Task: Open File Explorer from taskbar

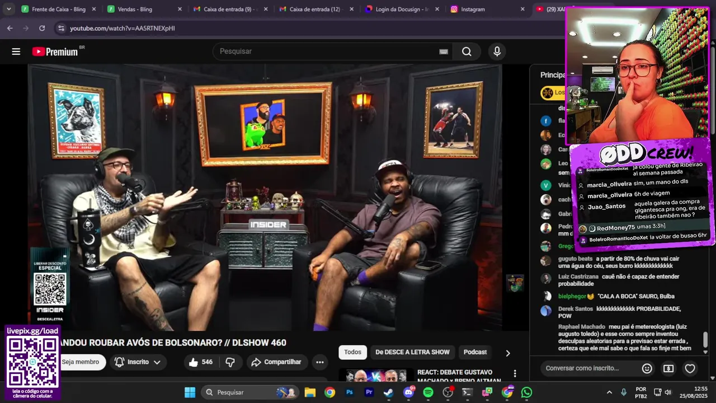Action: [310, 392]
